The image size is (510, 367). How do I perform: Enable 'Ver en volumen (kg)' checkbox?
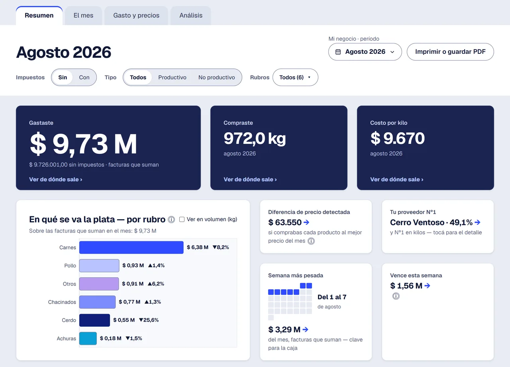coord(182,219)
